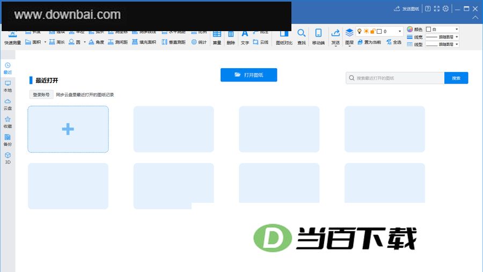
Task: Focus the 搜索最近打开的图纸 search field
Action: tap(395, 78)
